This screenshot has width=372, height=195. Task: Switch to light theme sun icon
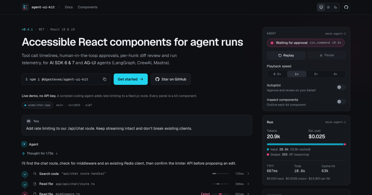[x=328, y=7]
